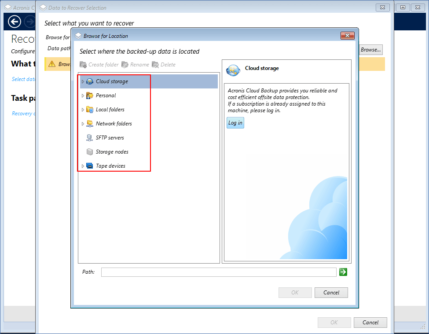Expand the Tape devices tree node
Screen dimensions: 429x334
point(83,166)
